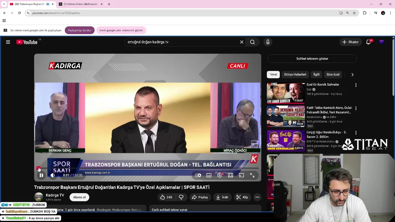Screen dimensions: 395x222
Task: Open the Kadırga TV channel name link
Action: point(55,195)
